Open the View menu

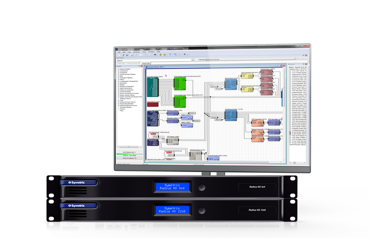(x=129, y=52)
